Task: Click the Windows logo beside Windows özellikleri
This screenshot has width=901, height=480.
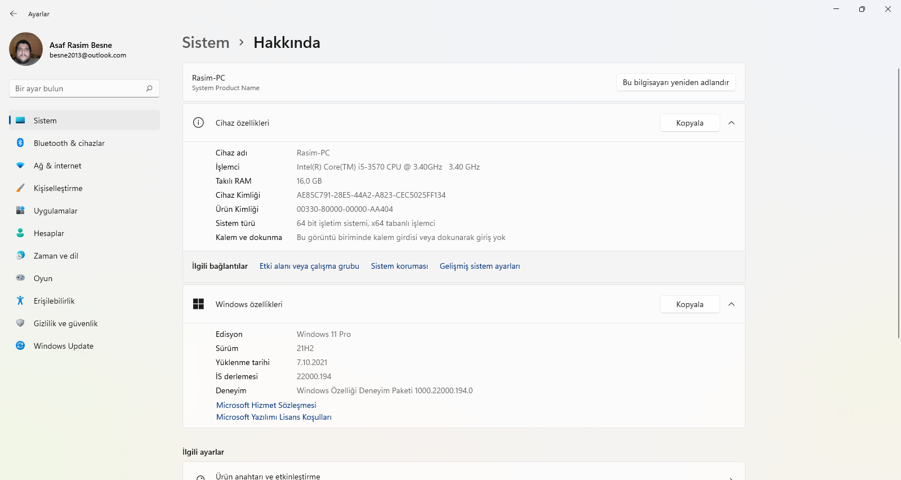Action: coord(198,304)
